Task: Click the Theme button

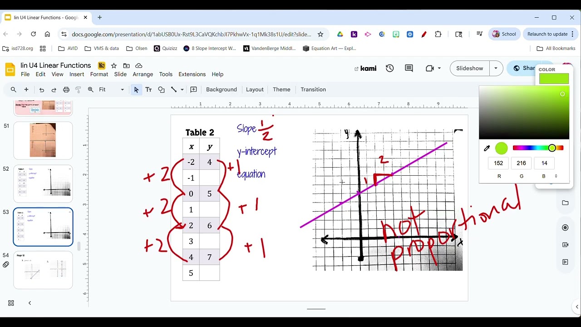Action: 281,89
